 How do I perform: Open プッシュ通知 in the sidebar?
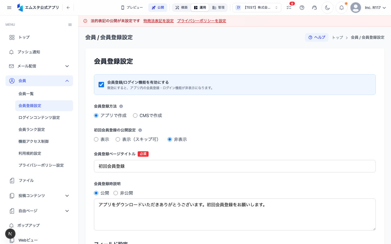pos(39,52)
